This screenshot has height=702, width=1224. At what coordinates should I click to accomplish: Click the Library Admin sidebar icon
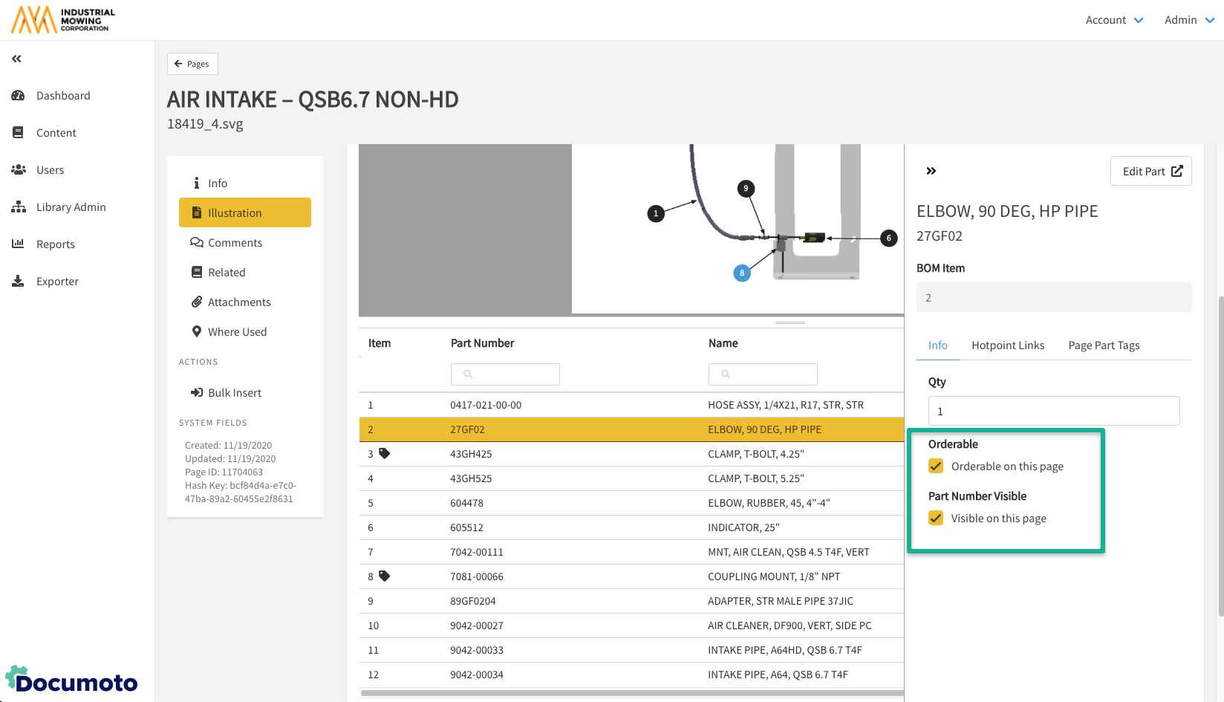tap(19, 207)
